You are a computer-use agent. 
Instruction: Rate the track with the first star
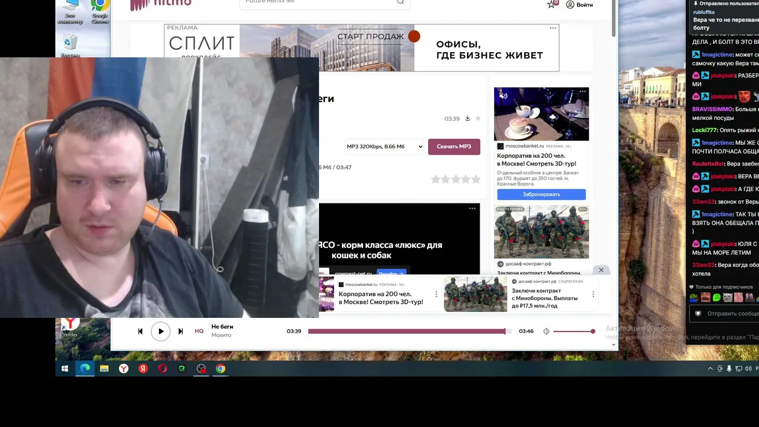point(435,179)
